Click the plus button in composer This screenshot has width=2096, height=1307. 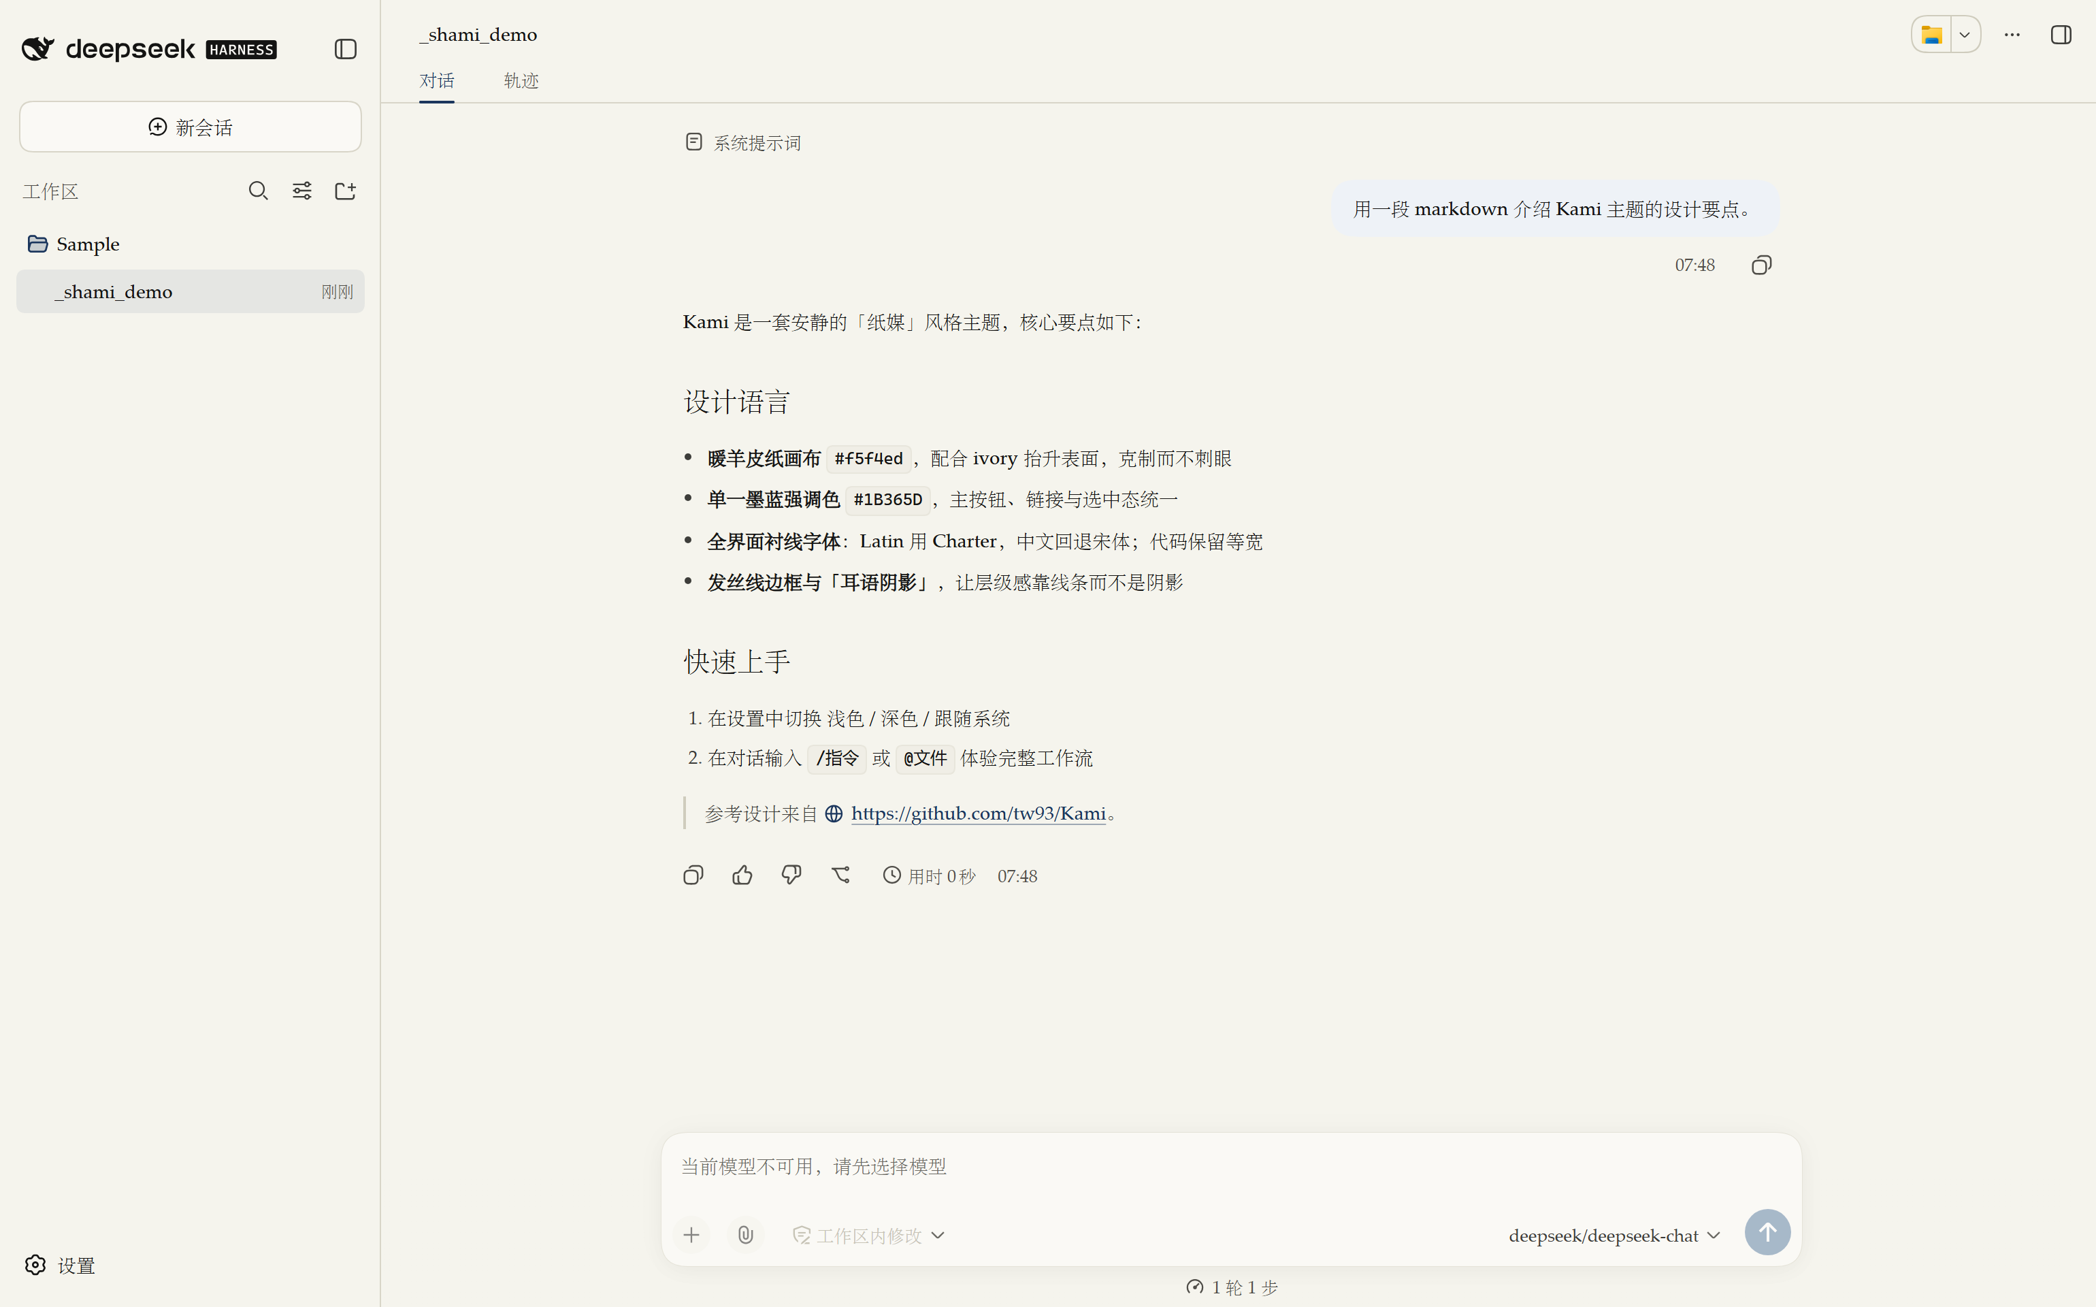point(691,1236)
